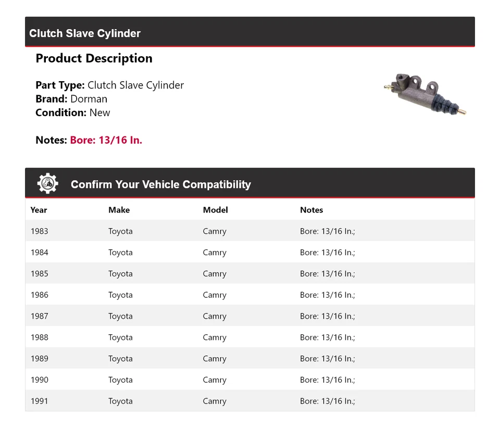The image size is (500, 428).
Task: Select the 1987 year cell
Action: pyautogui.click(x=40, y=316)
